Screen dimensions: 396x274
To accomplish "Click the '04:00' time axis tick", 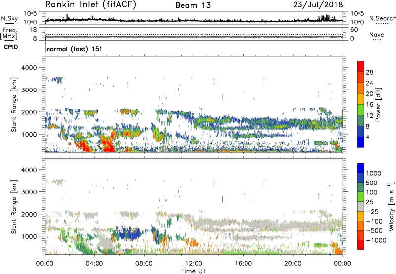I will (x=95, y=264).
